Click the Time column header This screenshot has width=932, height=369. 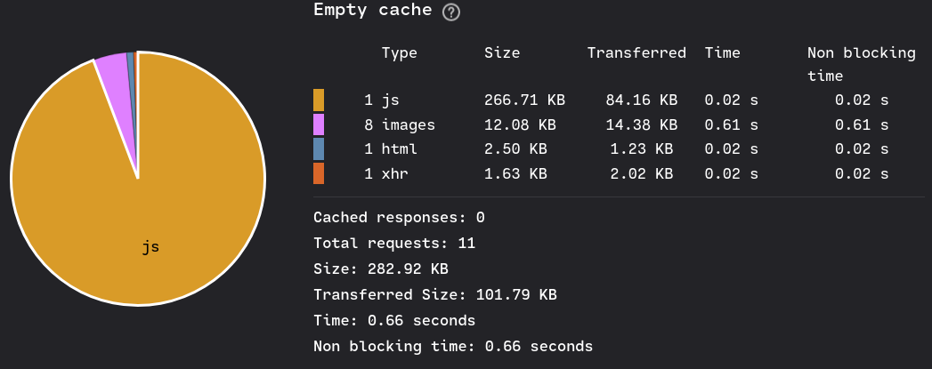click(x=723, y=52)
